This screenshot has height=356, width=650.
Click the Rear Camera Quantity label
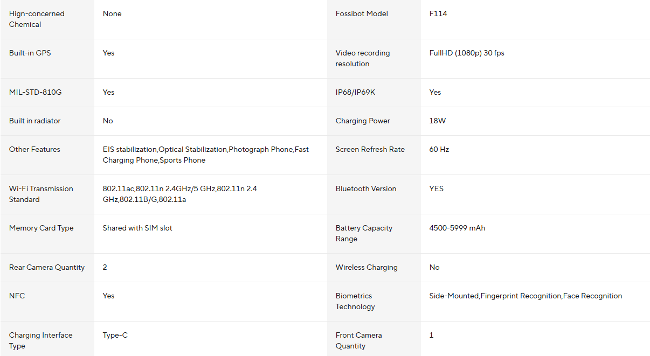tap(47, 268)
